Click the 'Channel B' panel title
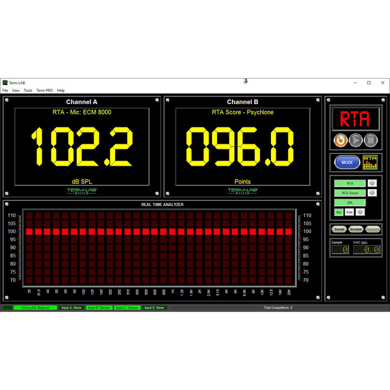390x390 pixels. coord(242,102)
